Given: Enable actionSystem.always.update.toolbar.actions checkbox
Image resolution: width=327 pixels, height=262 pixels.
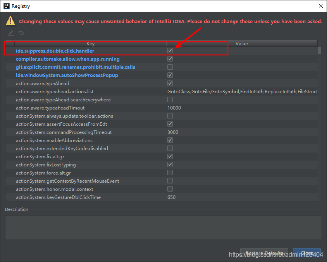Looking at the screenshot, I should pyautogui.click(x=170, y=116).
